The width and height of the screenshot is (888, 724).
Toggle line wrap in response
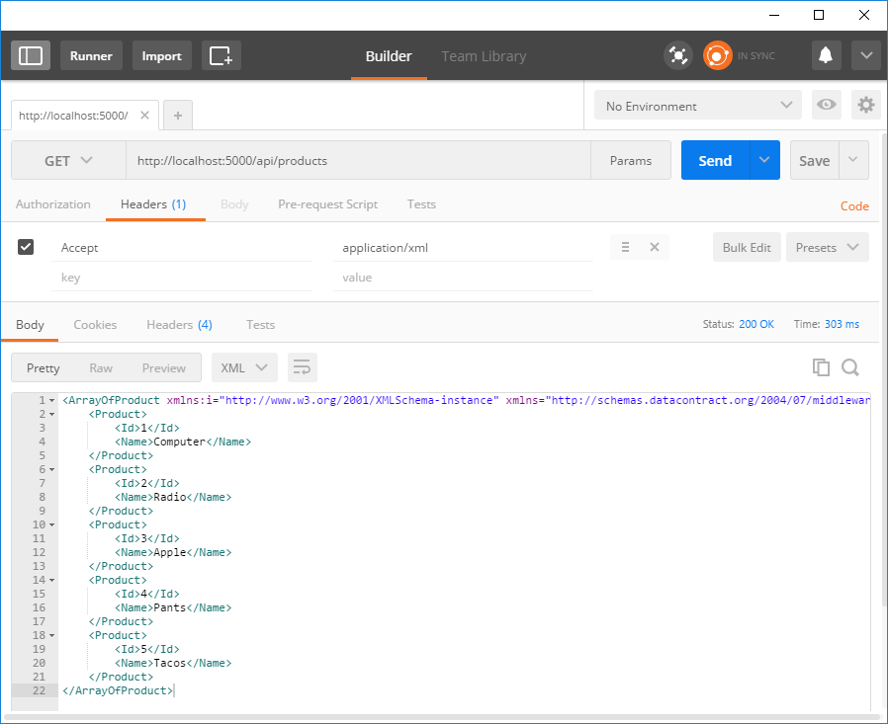(x=303, y=367)
